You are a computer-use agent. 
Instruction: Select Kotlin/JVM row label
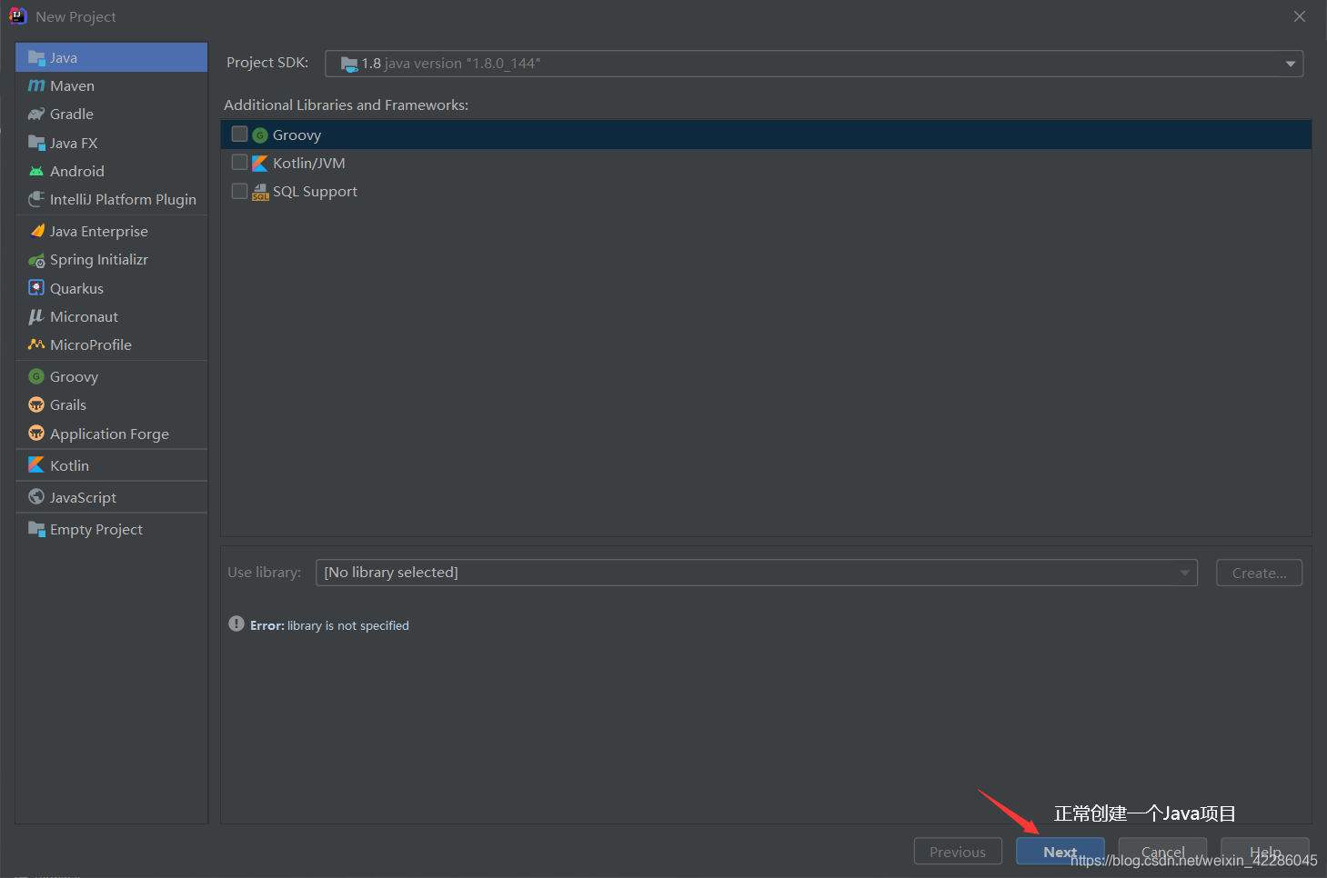tap(309, 163)
